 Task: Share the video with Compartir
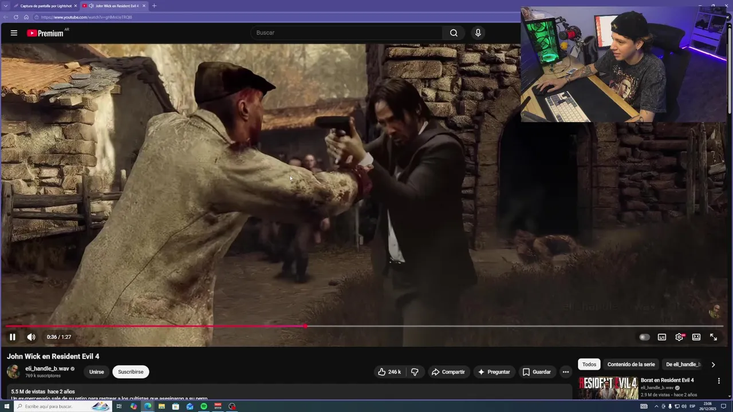[x=448, y=372]
